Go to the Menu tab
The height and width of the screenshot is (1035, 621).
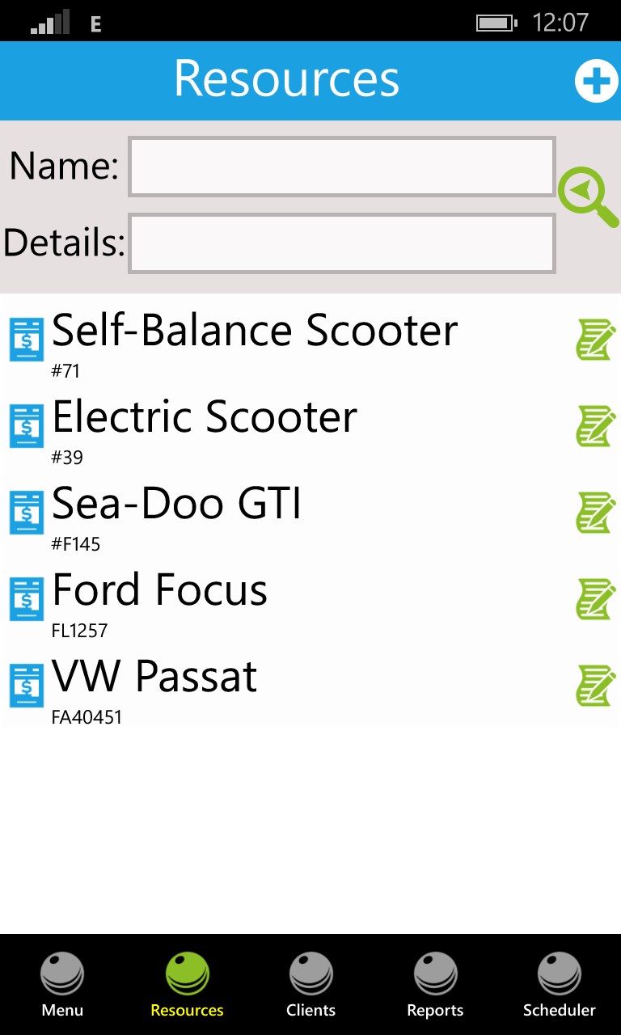pos(62,984)
